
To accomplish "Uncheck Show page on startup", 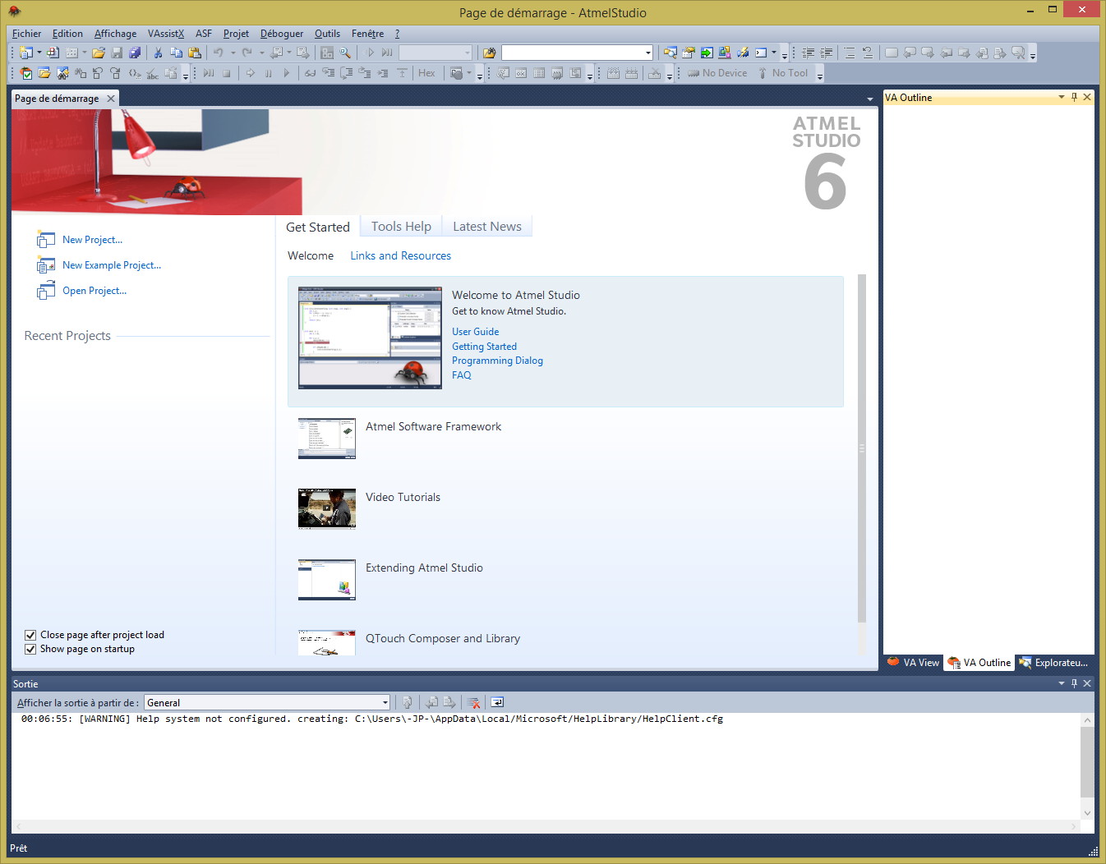I will pos(30,649).
